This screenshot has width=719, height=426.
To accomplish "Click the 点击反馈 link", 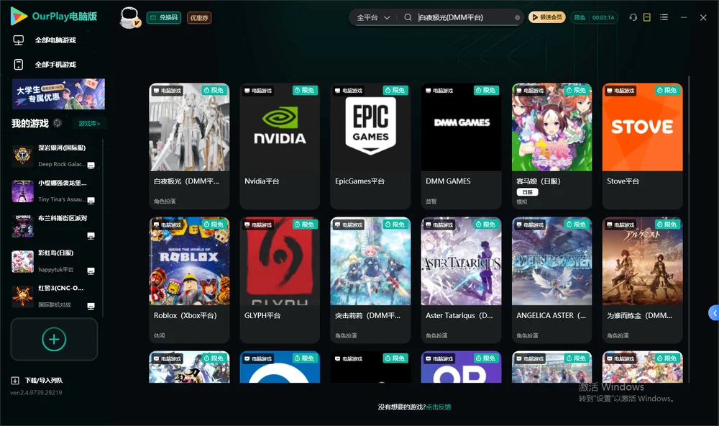I will pyautogui.click(x=439, y=407).
